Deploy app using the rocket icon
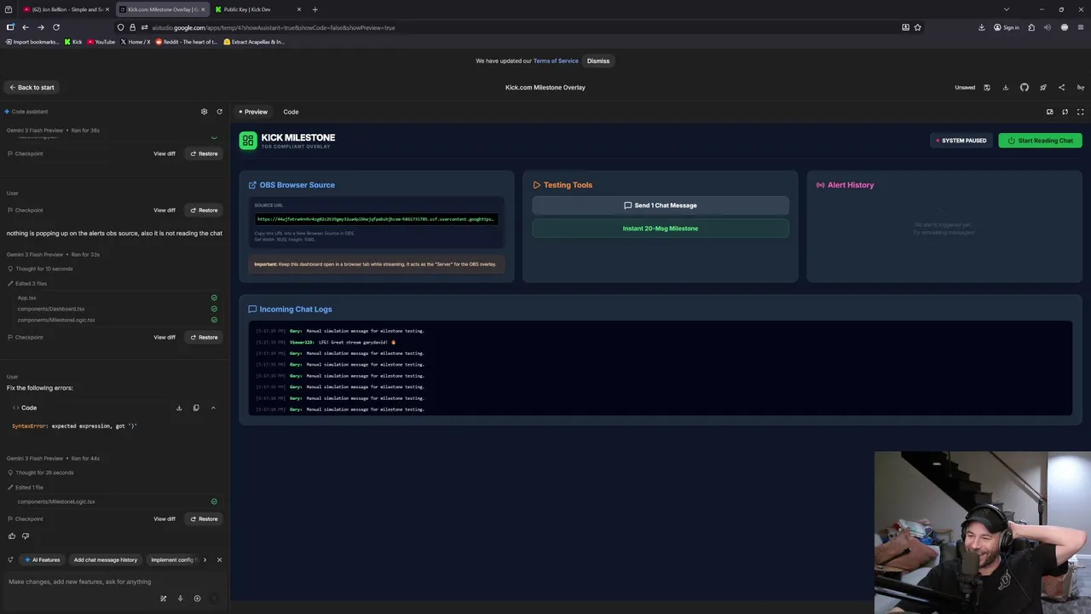 click(1043, 87)
